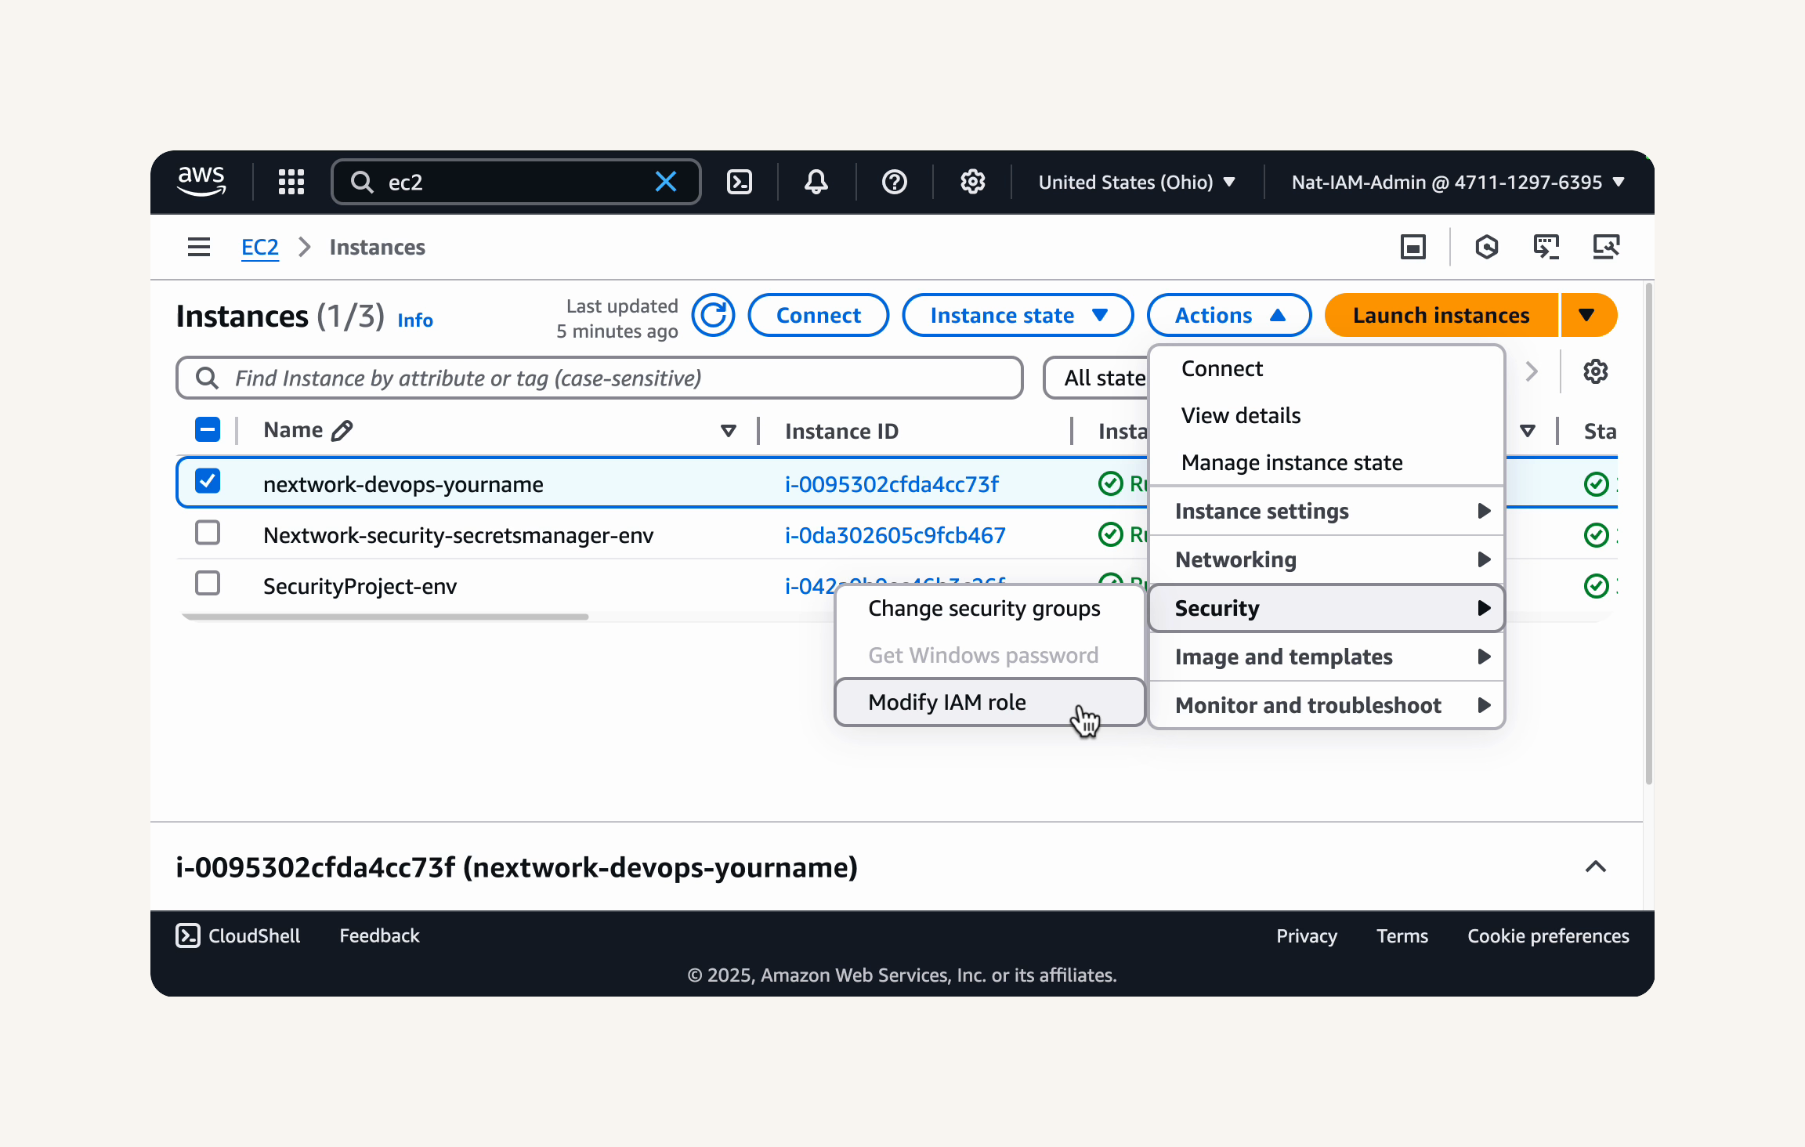Open the United States (Ohio) region selector
The height and width of the screenshot is (1147, 1805).
(x=1137, y=182)
